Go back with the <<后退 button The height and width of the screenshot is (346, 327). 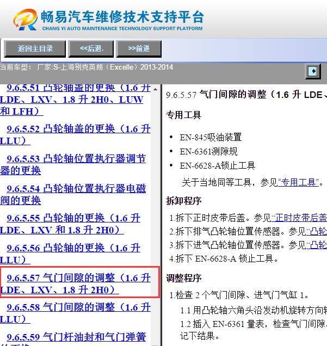click(91, 48)
